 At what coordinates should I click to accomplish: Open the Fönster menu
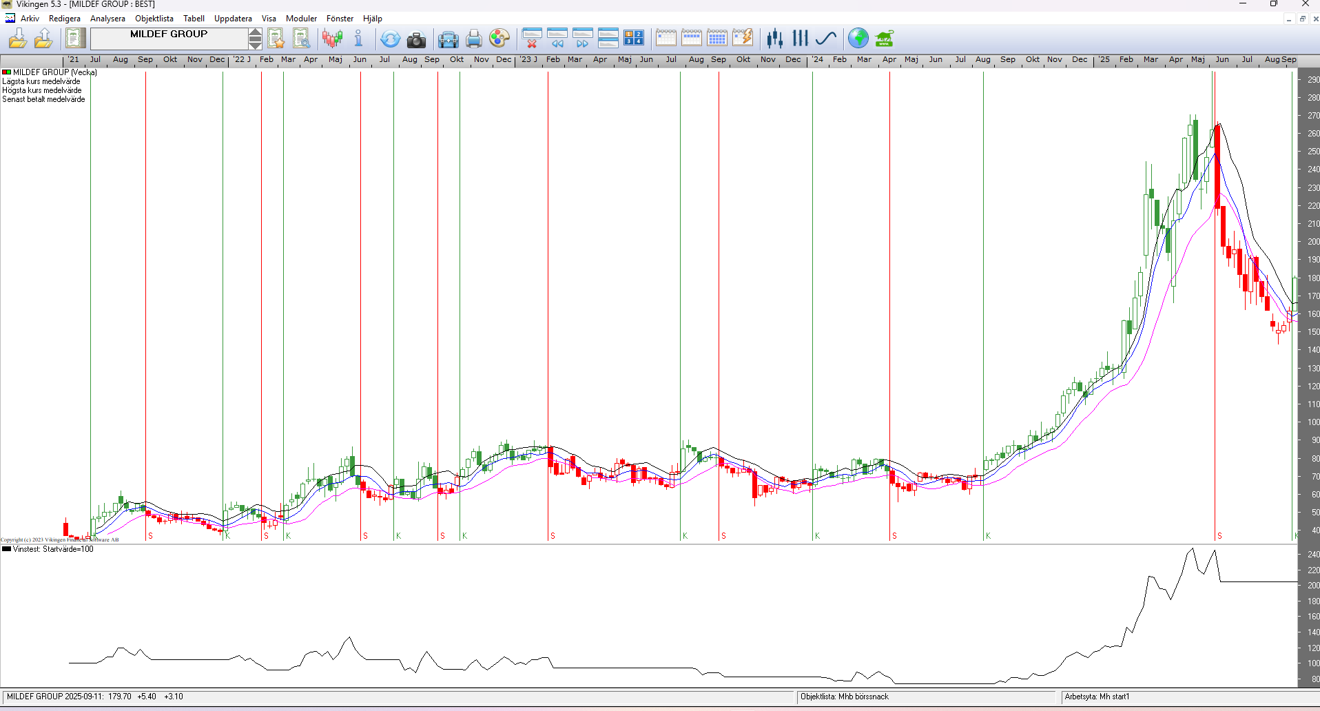(340, 19)
